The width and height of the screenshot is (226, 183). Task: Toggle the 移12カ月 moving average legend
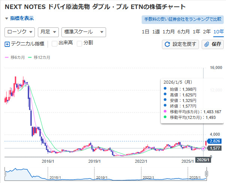click(x=39, y=57)
